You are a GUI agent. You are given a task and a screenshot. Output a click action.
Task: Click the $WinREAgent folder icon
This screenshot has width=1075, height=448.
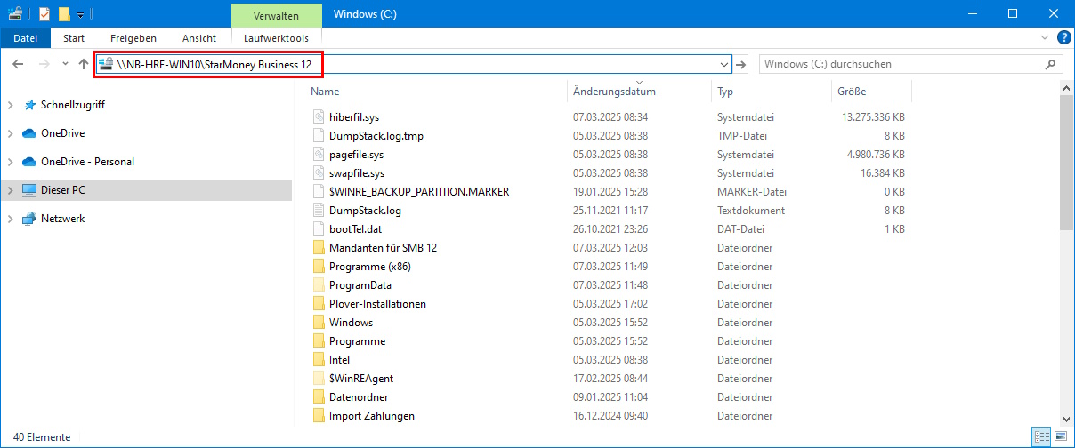pos(319,378)
